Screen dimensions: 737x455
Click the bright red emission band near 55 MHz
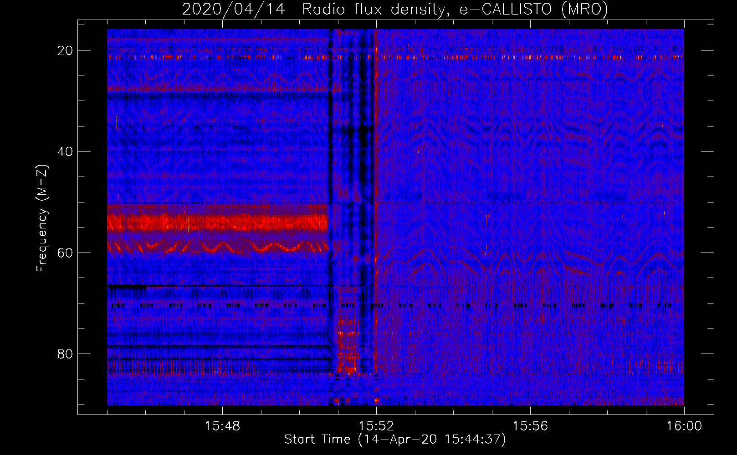217,223
